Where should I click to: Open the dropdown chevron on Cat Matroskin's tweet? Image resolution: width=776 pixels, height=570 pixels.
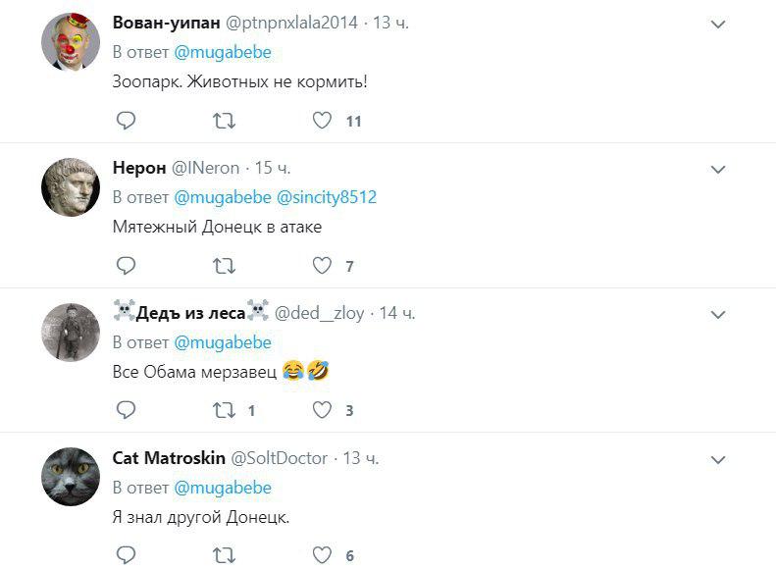718,459
